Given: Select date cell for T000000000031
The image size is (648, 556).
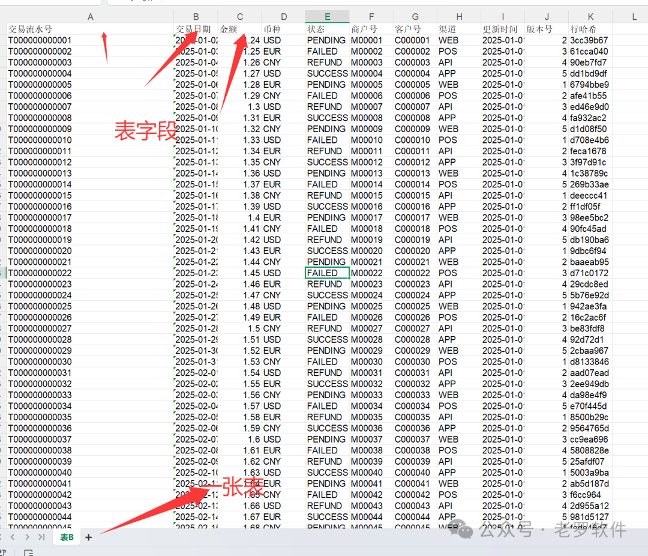Looking at the screenshot, I should (x=196, y=373).
